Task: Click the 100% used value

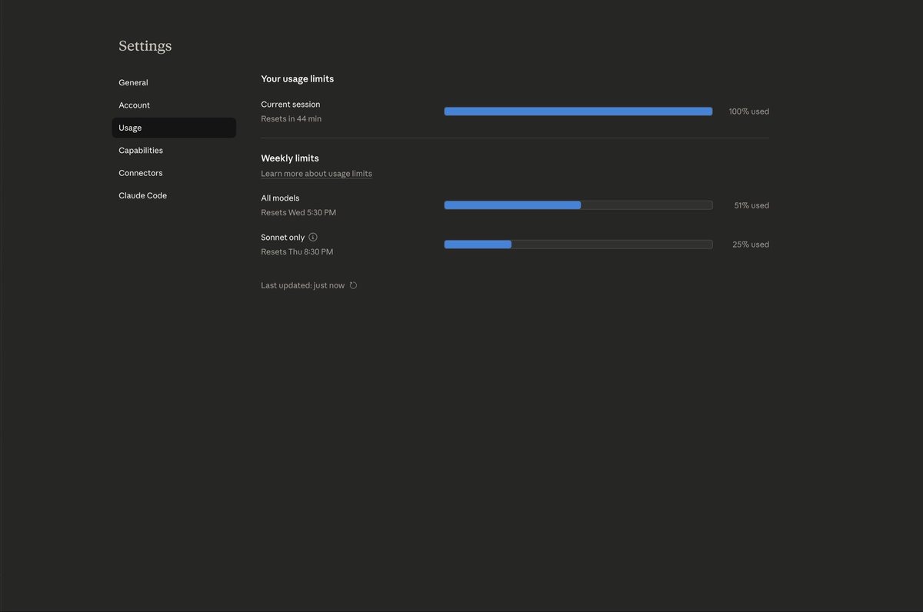Action: (x=749, y=111)
